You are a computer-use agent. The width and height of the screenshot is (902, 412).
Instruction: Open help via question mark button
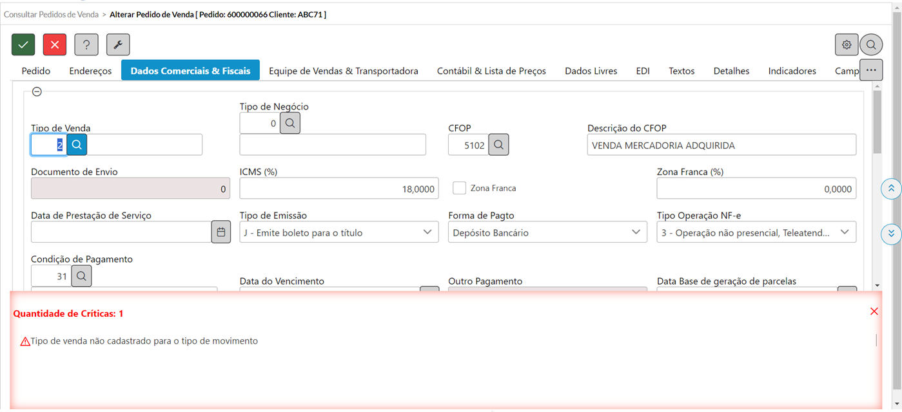click(86, 44)
